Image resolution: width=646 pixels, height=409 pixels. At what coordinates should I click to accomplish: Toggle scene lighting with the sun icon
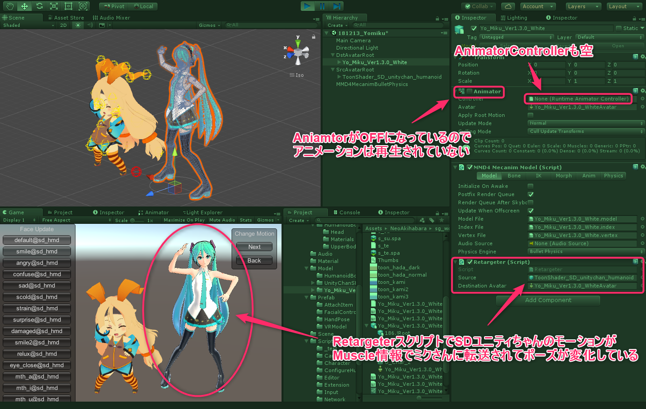coord(78,25)
